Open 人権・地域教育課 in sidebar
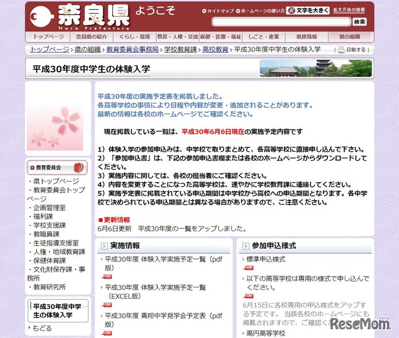 point(59,252)
